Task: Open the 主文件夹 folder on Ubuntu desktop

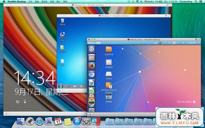Action: pos(109,51)
